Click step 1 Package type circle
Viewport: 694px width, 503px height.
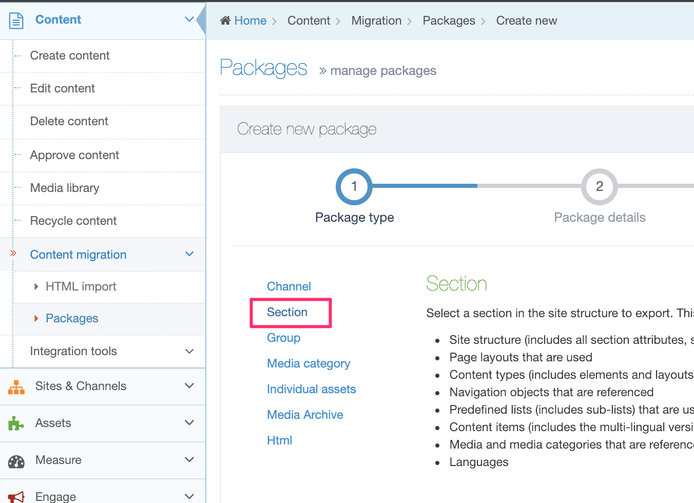(354, 186)
